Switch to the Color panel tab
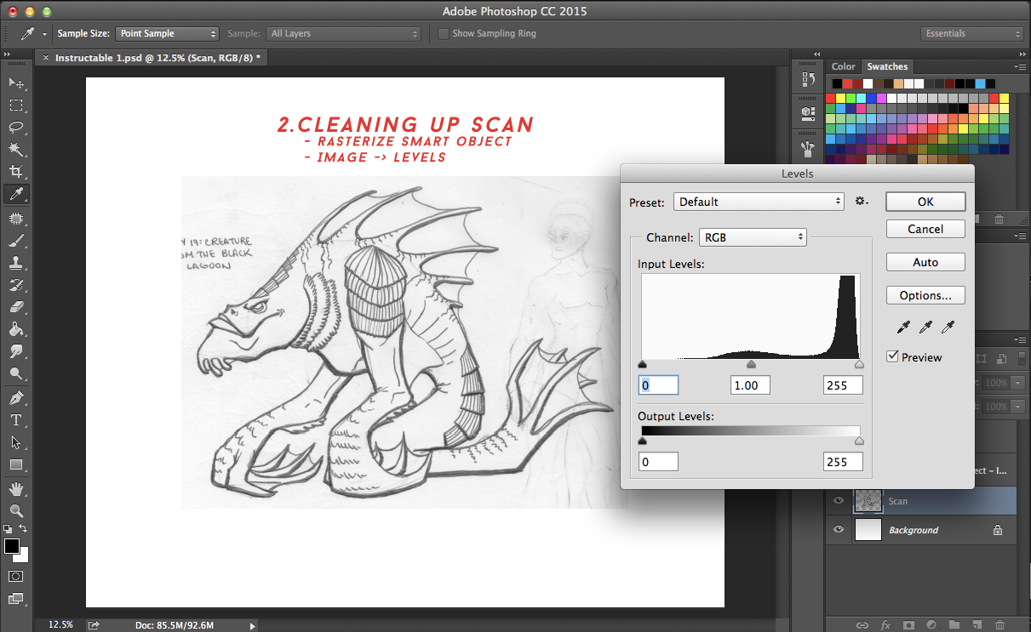The height and width of the screenshot is (632, 1031). click(x=843, y=66)
